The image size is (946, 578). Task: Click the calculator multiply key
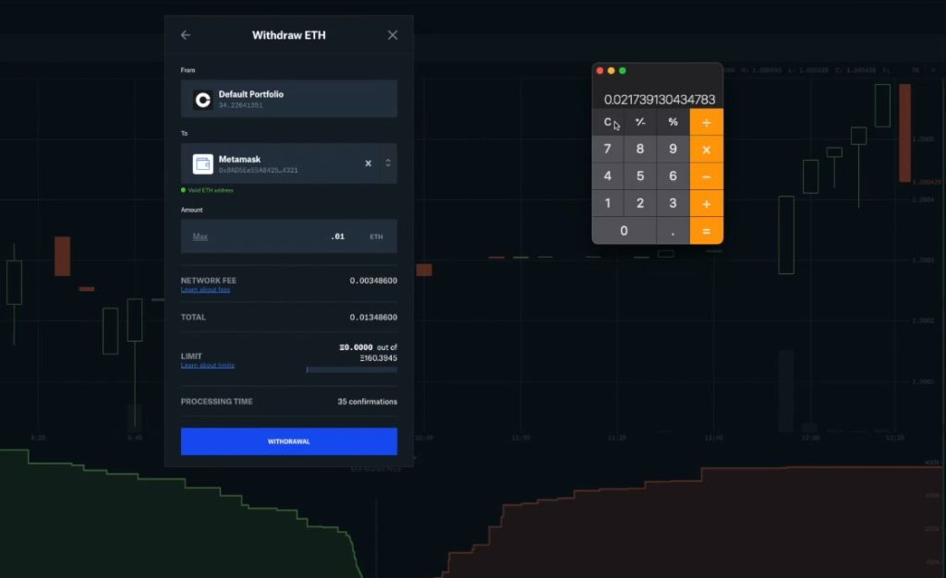706,150
